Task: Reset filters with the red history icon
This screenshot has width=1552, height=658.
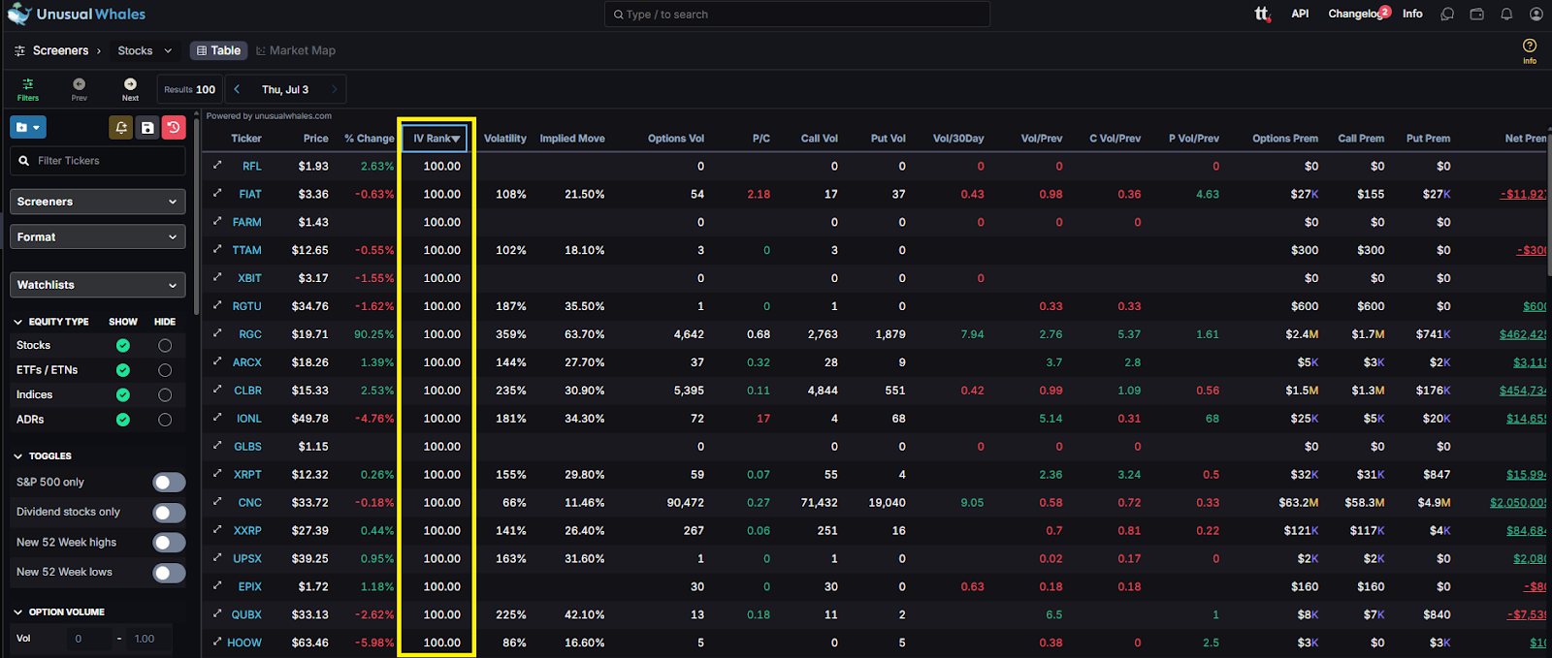Action: click(x=174, y=127)
